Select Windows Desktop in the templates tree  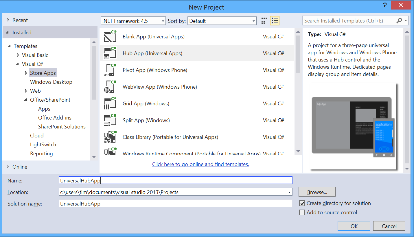51,82
